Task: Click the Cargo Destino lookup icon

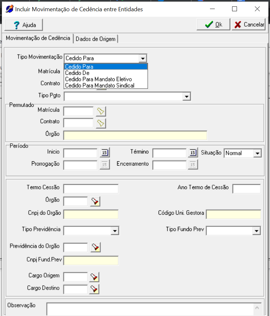Action: (x=94, y=289)
